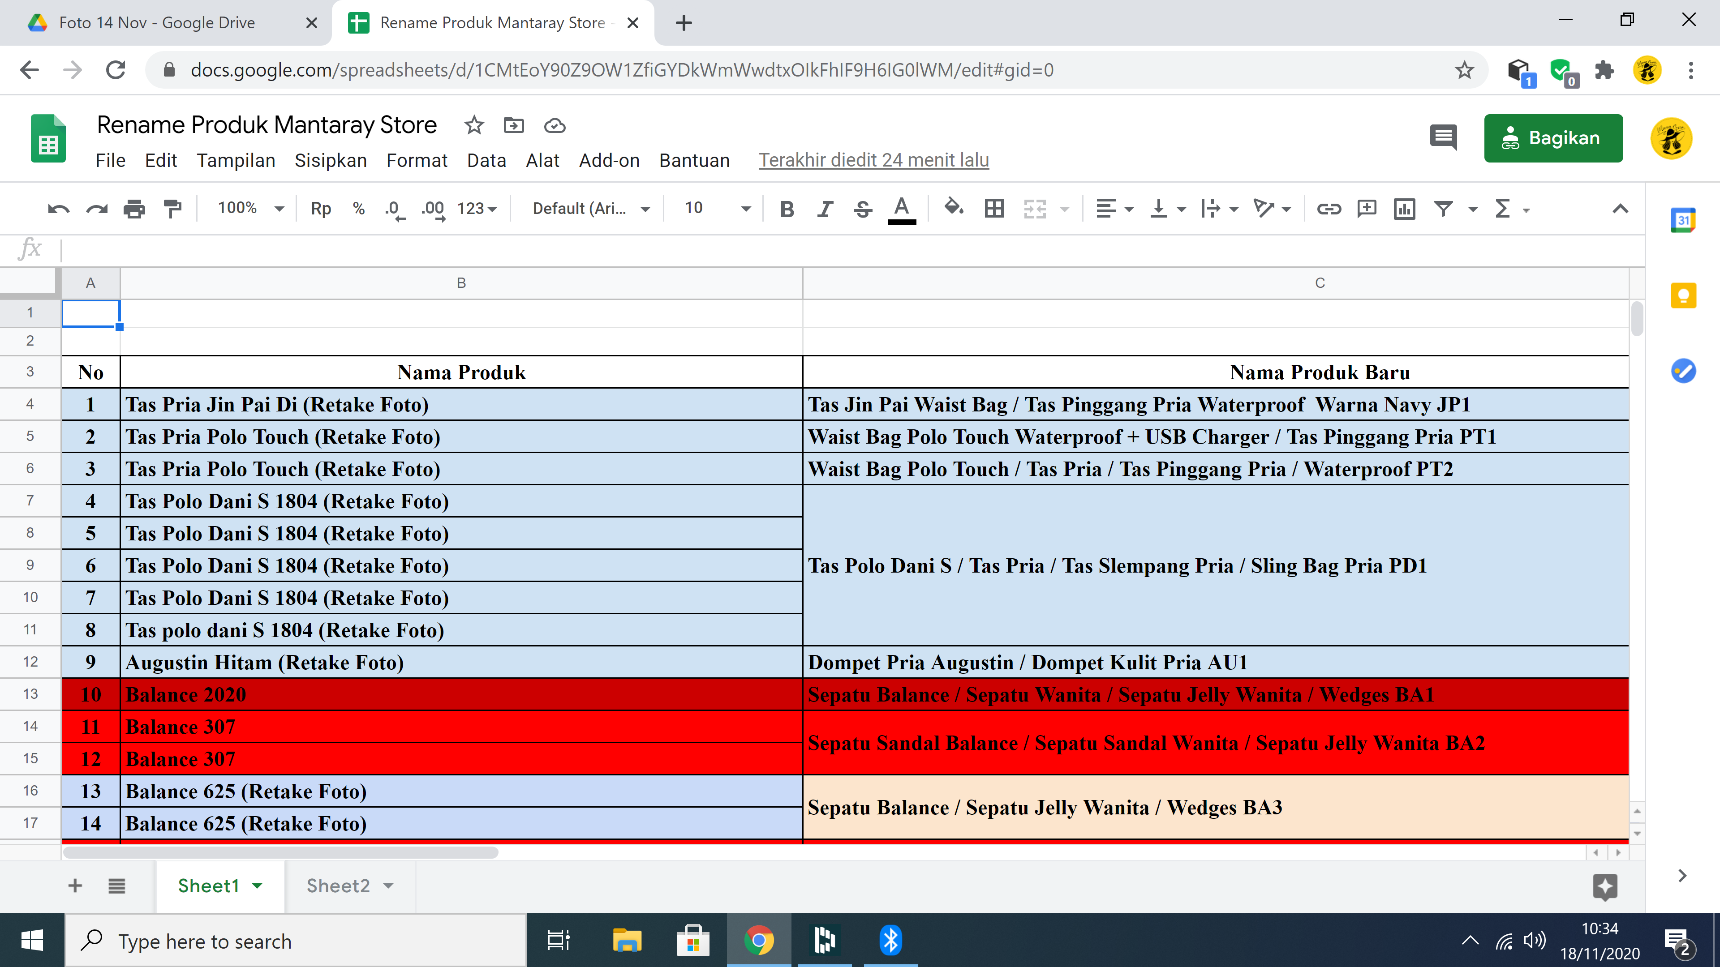Viewport: 1720px width, 967px height.
Task: Open the font size dropdown
Action: pos(717,209)
